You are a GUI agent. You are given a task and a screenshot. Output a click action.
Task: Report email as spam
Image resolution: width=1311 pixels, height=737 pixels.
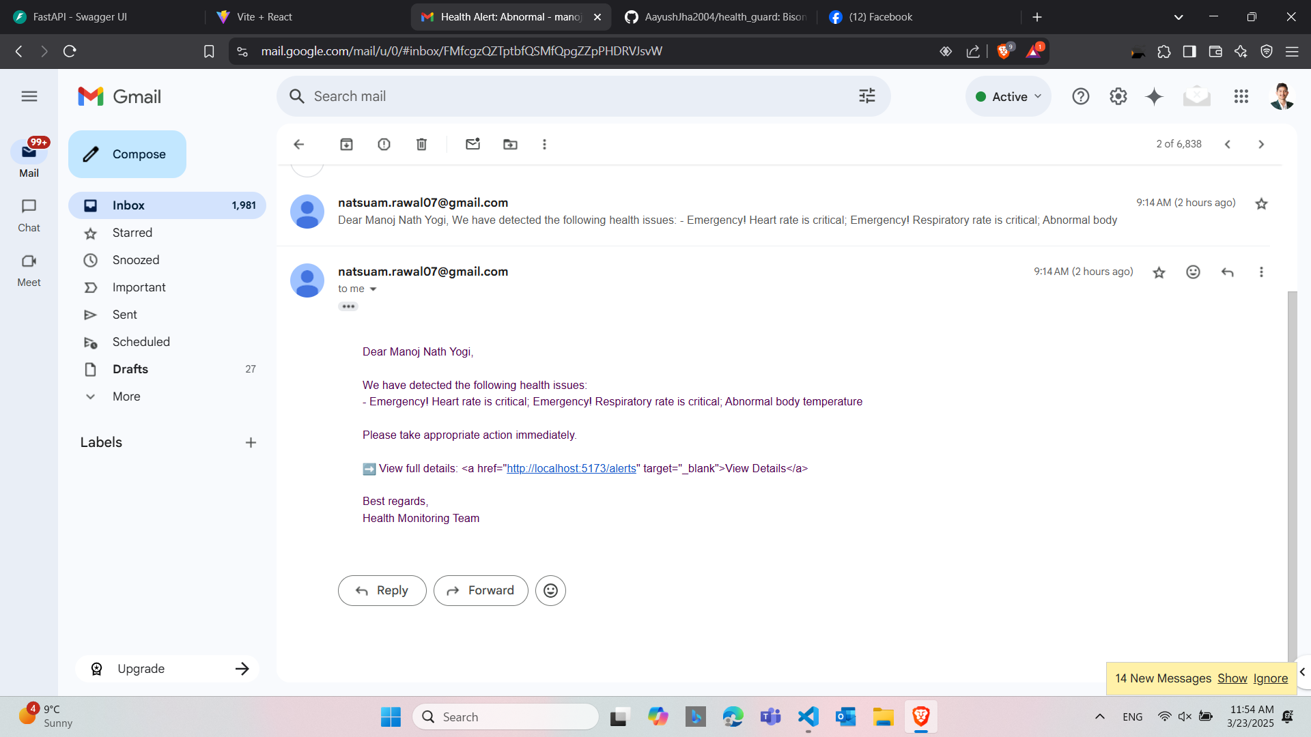click(384, 144)
